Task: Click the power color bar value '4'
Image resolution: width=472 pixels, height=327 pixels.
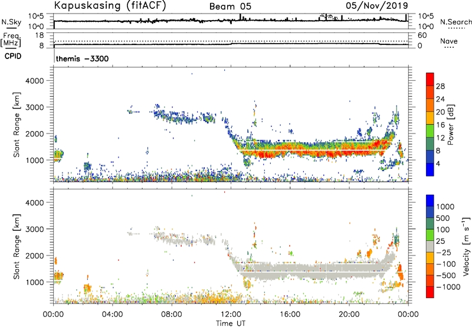Action: pyautogui.click(x=438, y=163)
